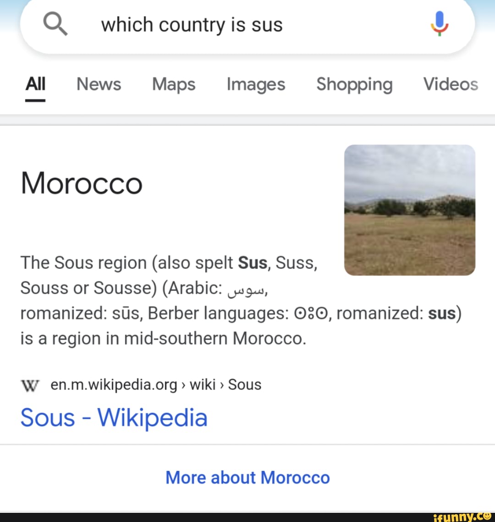The image size is (495, 522).
Task: Select the All results tab
Action: (35, 84)
